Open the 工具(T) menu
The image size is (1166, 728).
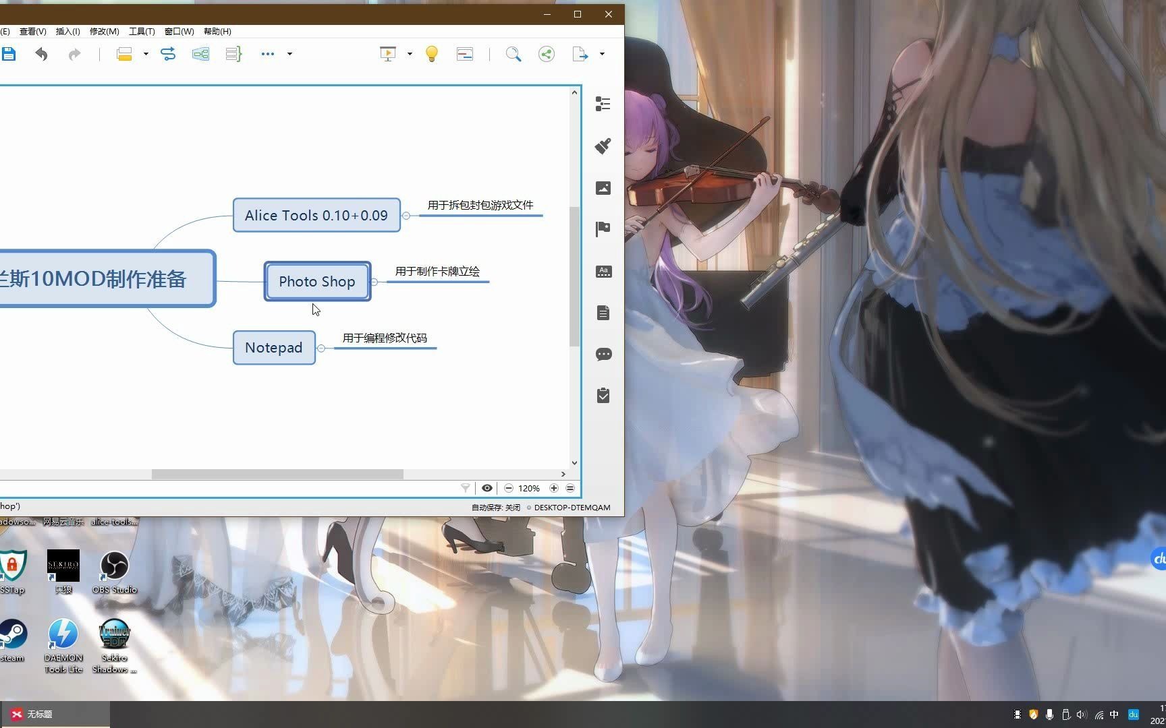pyautogui.click(x=142, y=32)
